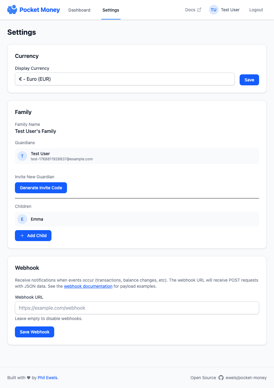Image resolution: width=274 pixels, height=388 pixels.
Task: Select the Settings navigation tab
Action: 111,10
